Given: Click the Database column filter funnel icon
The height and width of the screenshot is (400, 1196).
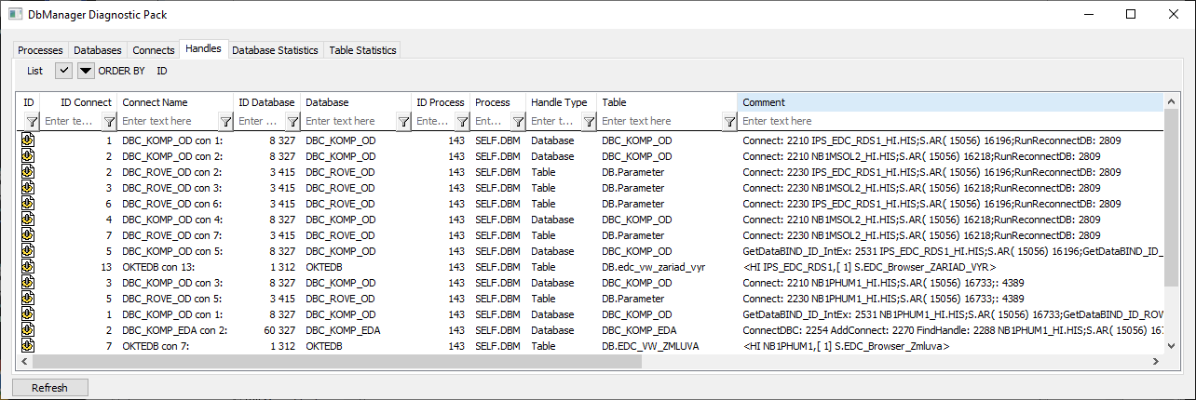Looking at the screenshot, I should coord(402,121).
